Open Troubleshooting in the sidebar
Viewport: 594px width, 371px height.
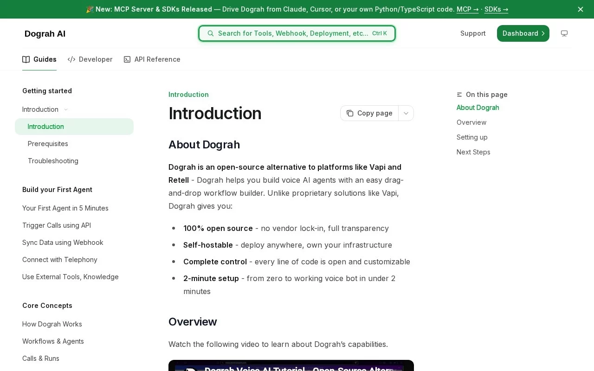(53, 161)
